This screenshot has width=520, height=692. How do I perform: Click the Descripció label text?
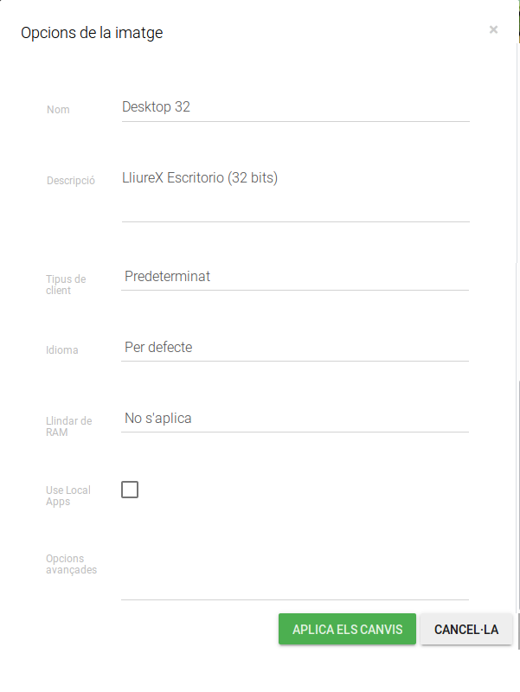coord(70,182)
